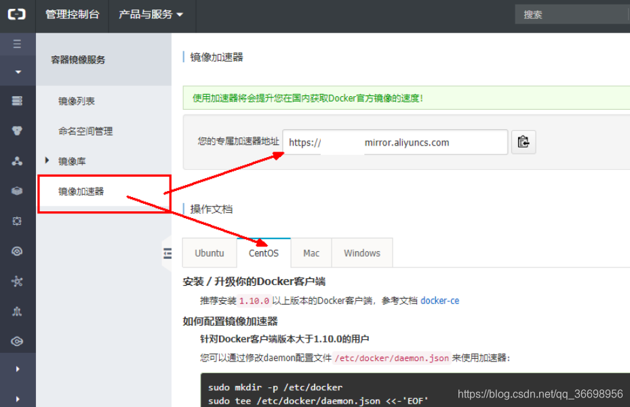Open the chip-shaped sidebar icon
This screenshot has height=407, width=630.
coord(17,221)
